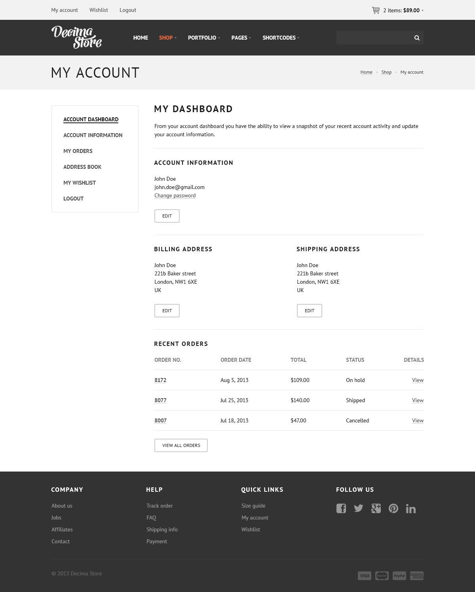The width and height of the screenshot is (475, 592).
Task: Go to the Home nav item
Action: pyautogui.click(x=141, y=38)
